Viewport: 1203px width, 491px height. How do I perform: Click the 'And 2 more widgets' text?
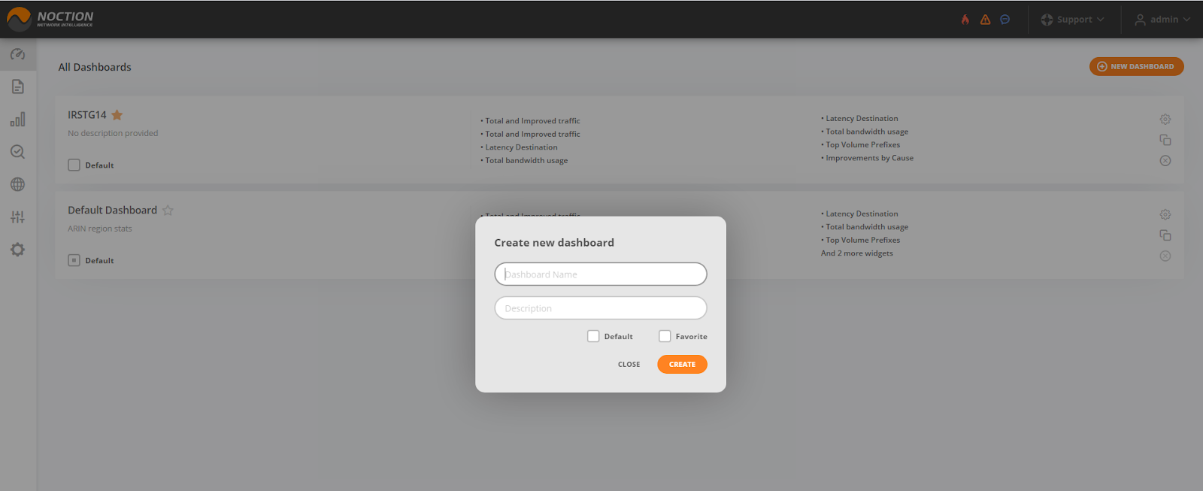(x=857, y=253)
